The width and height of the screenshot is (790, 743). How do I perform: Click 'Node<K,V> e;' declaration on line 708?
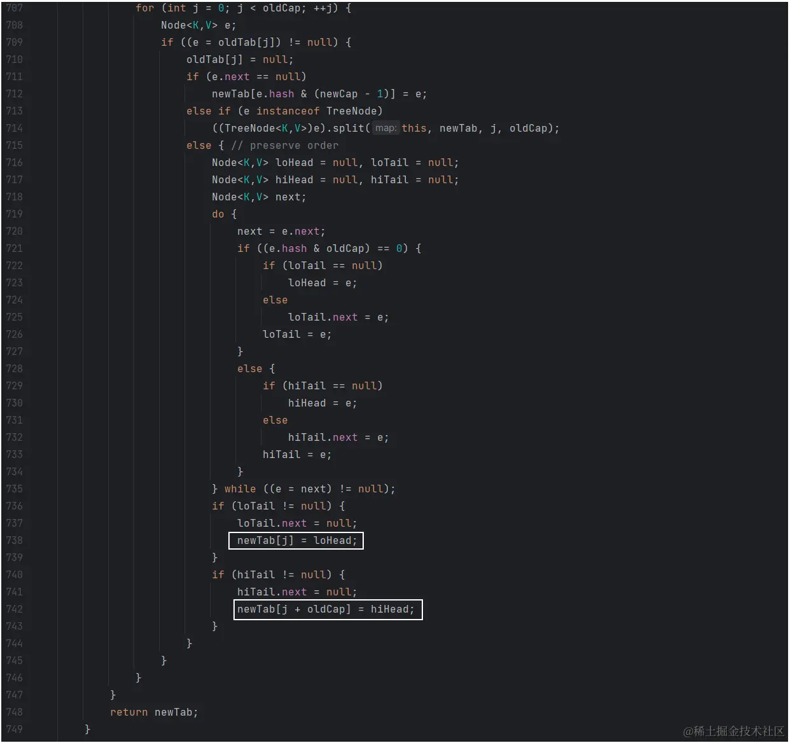click(198, 25)
